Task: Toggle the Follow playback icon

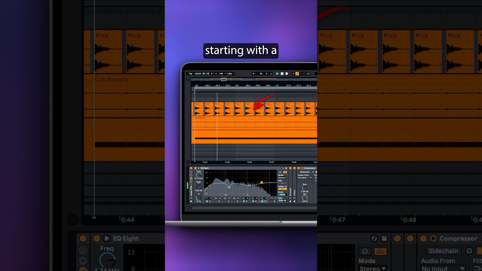Action: [254, 74]
